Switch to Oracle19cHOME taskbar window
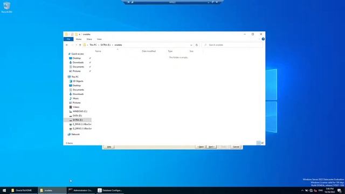This screenshot has width=345, height=194. tap(24, 190)
